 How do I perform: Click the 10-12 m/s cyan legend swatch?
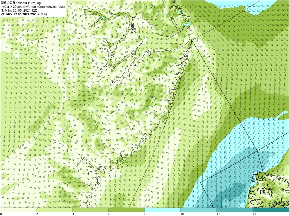pyautogui.click(x=199, y=210)
